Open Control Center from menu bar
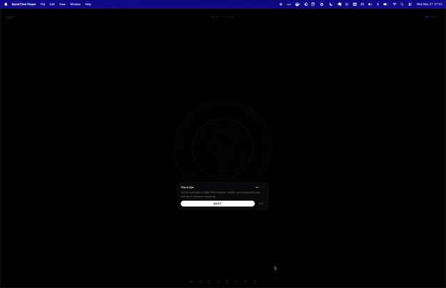446x288 pixels. tap(410, 4)
